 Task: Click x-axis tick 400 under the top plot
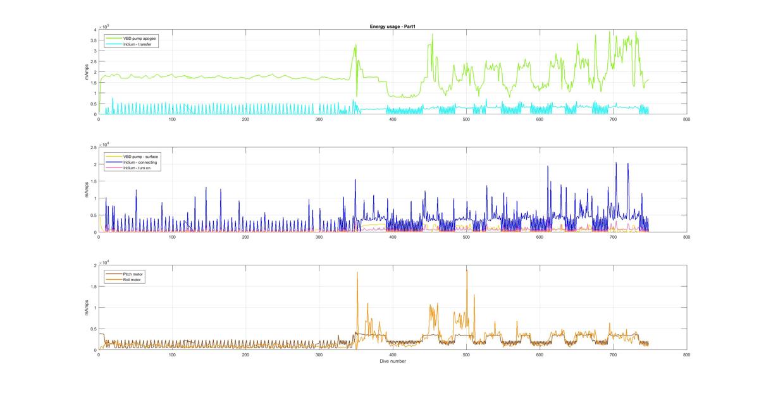point(393,119)
